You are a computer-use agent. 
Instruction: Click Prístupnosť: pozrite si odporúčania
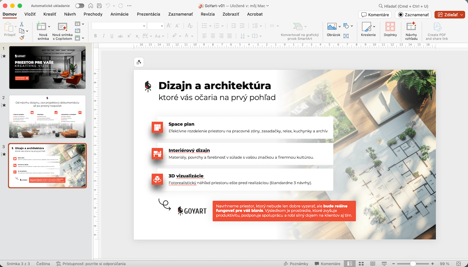click(x=91, y=264)
